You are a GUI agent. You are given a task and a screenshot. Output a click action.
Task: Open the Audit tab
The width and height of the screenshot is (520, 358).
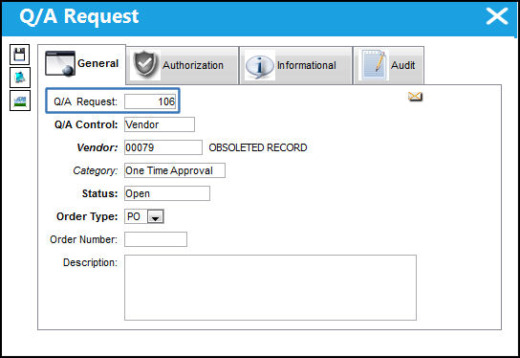click(388, 65)
